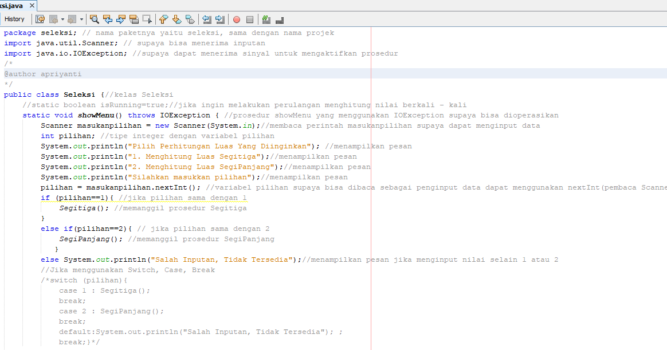This screenshot has width=667, height=350.
Task: Start macro recording with the red circle icon
Action: pos(236,19)
